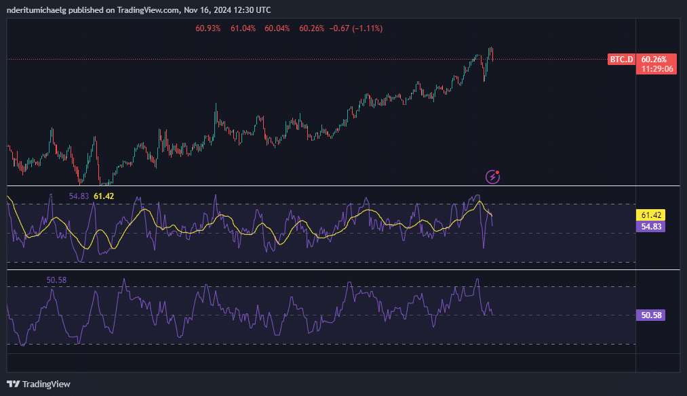This screenshot has width=687, height=396.
Task: Click the 61.04% high value in header
Action: (243, 28)
